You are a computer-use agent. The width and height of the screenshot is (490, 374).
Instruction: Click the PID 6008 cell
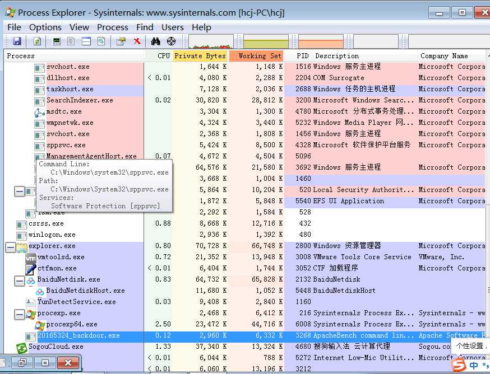[303, 325]
